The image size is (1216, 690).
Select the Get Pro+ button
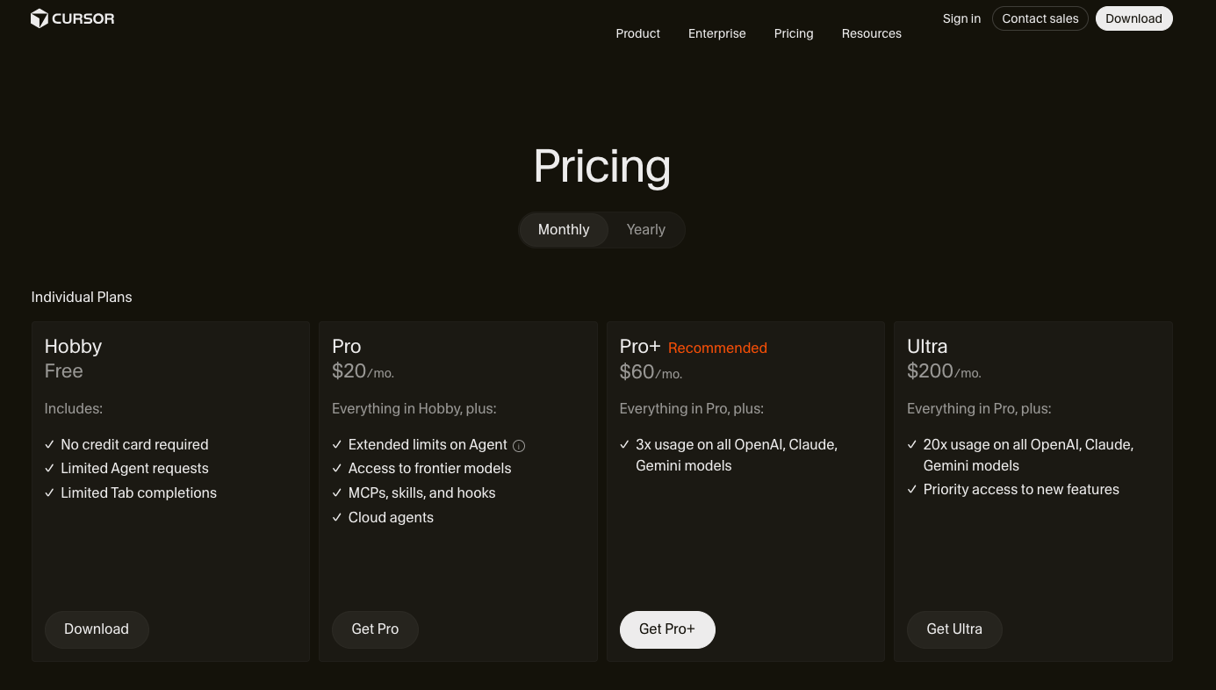(x=667, y=629)
